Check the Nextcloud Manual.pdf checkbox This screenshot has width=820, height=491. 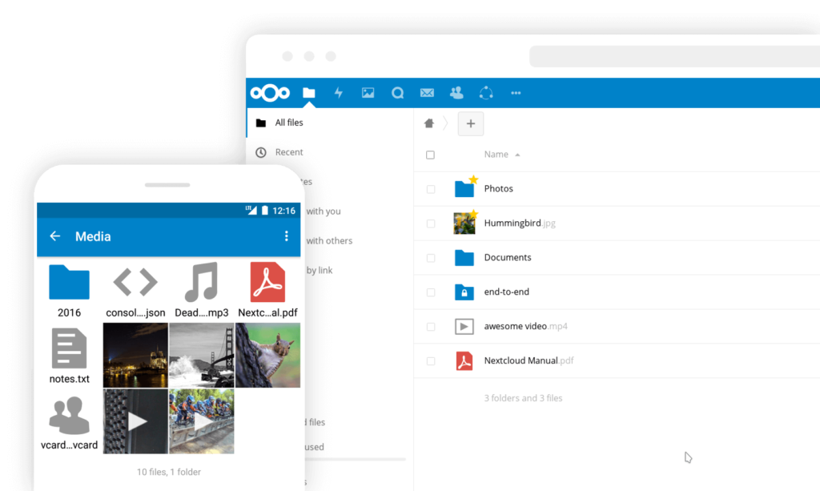coord(430,360)
